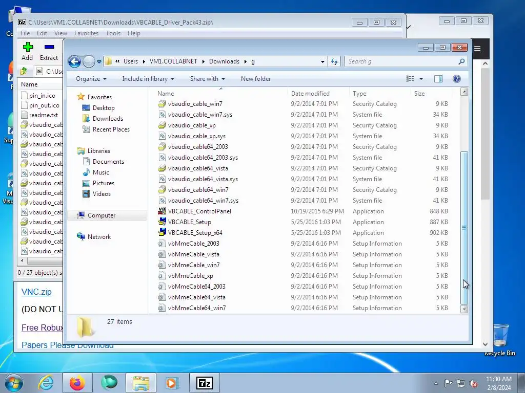Click the Windows Explorer taskbar icon
Viewport: 525px width, 393px height.
[x=141, y=383]
